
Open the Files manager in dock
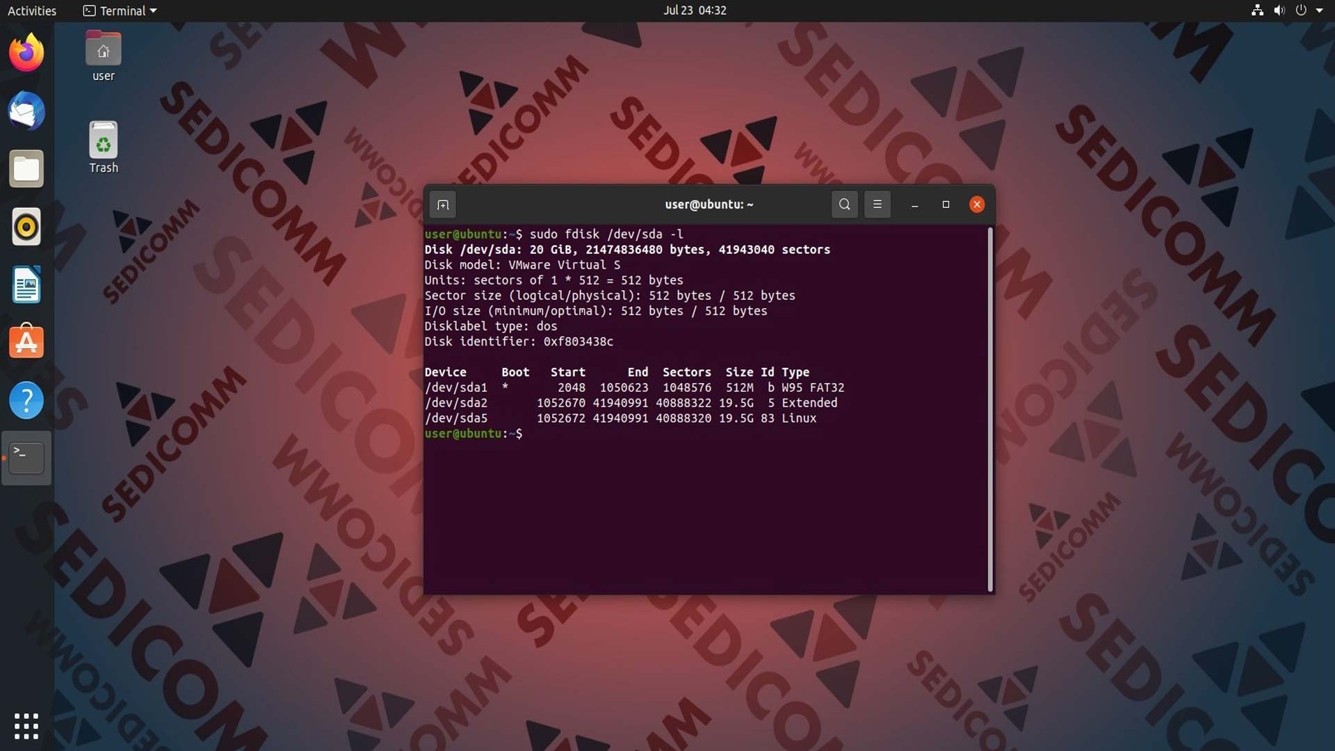26,169
